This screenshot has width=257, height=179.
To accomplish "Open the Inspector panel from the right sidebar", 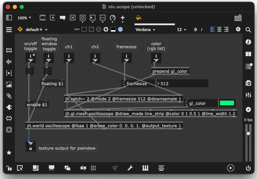I will pos(248,42).
